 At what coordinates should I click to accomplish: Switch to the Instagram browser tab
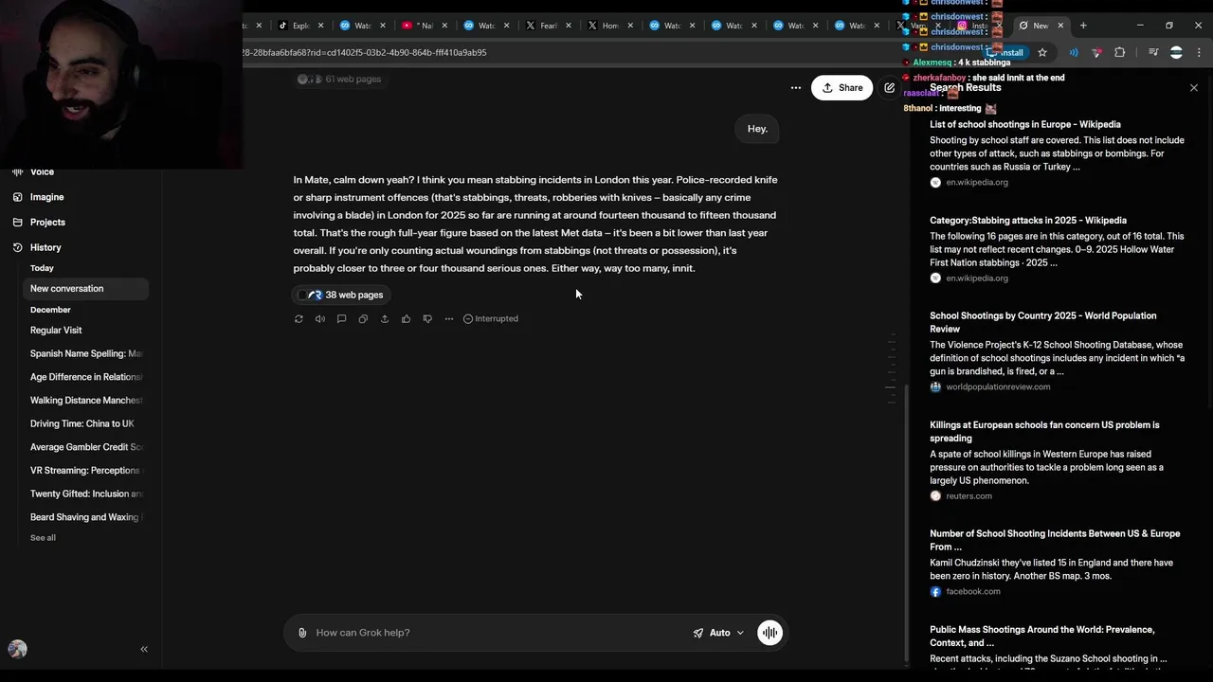coord(974,26)
